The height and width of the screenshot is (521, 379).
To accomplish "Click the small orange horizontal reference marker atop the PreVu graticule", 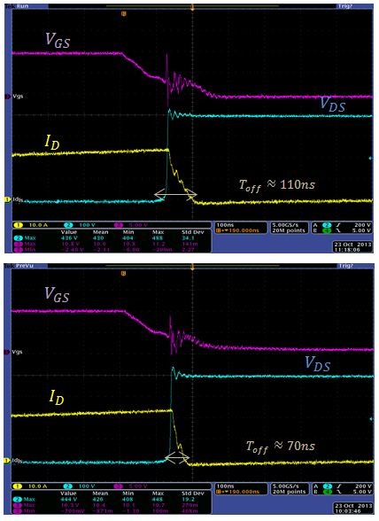I will (x=124, y=274).
